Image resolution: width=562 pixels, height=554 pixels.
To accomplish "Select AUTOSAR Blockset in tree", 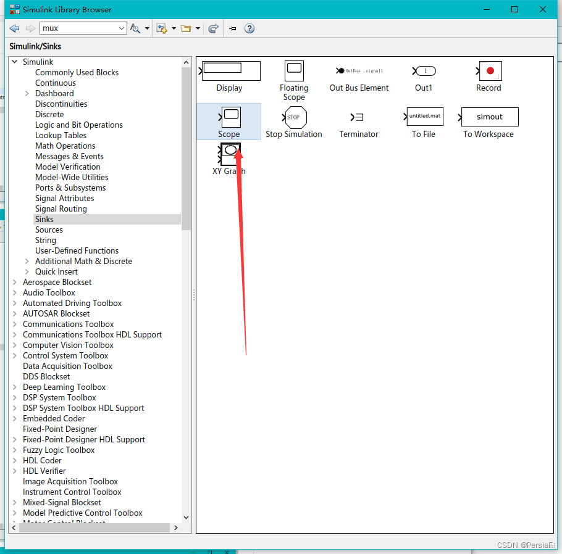I will pyautogui.click(x=56, y=313).
